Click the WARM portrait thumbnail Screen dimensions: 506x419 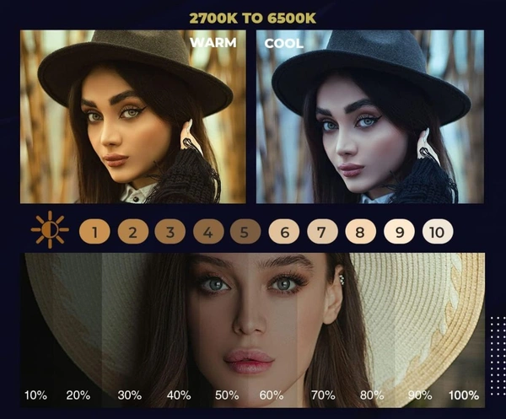click(x=133, y=117)
